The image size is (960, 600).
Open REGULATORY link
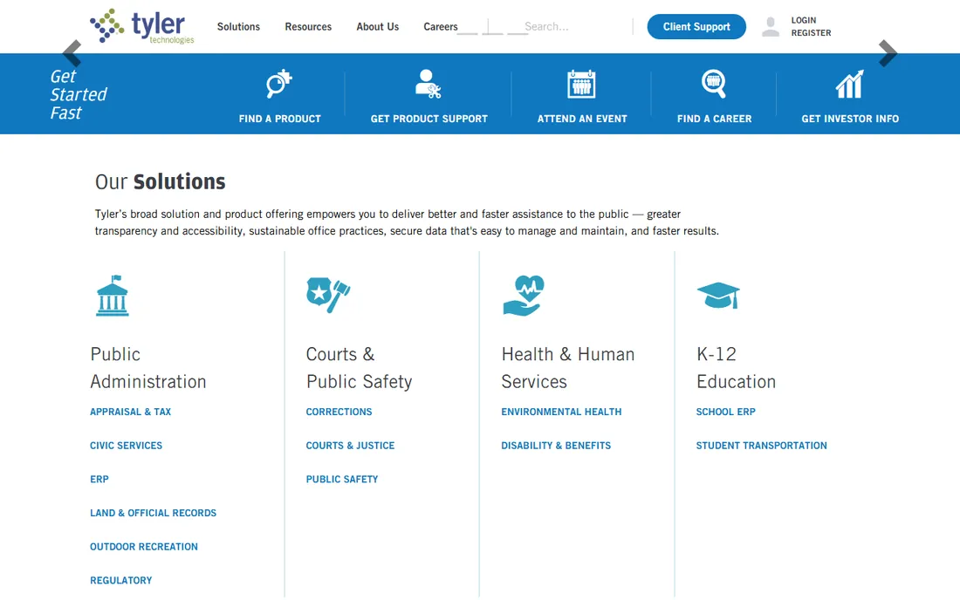coord(120,580)
